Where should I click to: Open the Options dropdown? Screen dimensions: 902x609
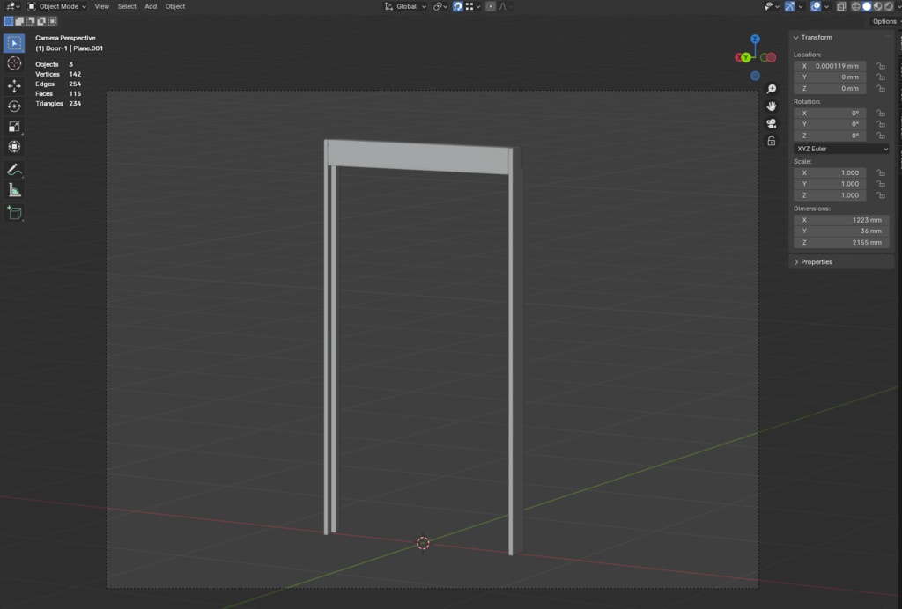point(884,21)
